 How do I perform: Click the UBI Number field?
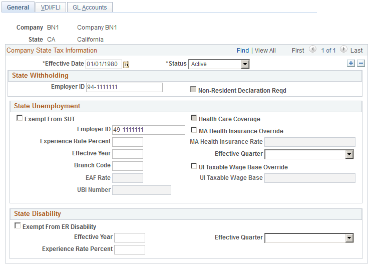[x=142, y=190]
